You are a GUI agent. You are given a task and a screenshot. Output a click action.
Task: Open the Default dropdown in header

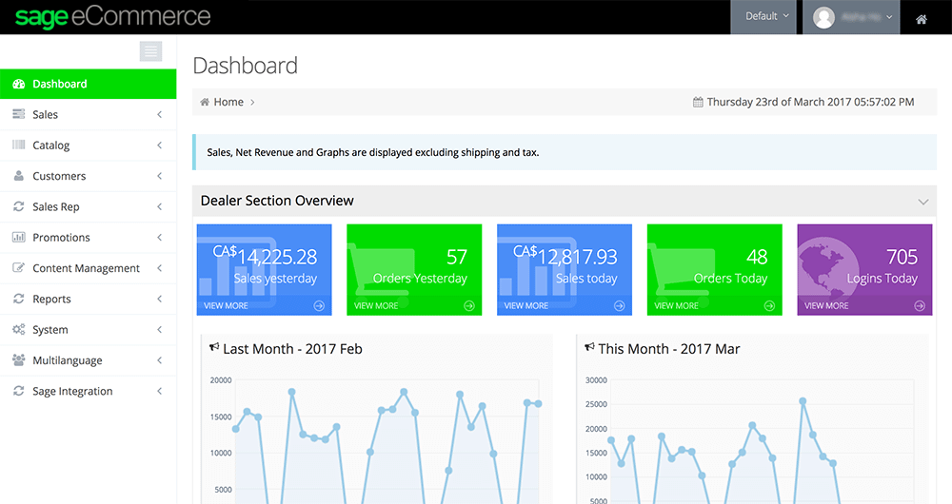pos(764,17)
